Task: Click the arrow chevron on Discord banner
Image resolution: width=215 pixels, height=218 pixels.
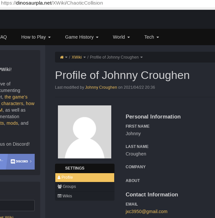Action: [x=31, y=161]
